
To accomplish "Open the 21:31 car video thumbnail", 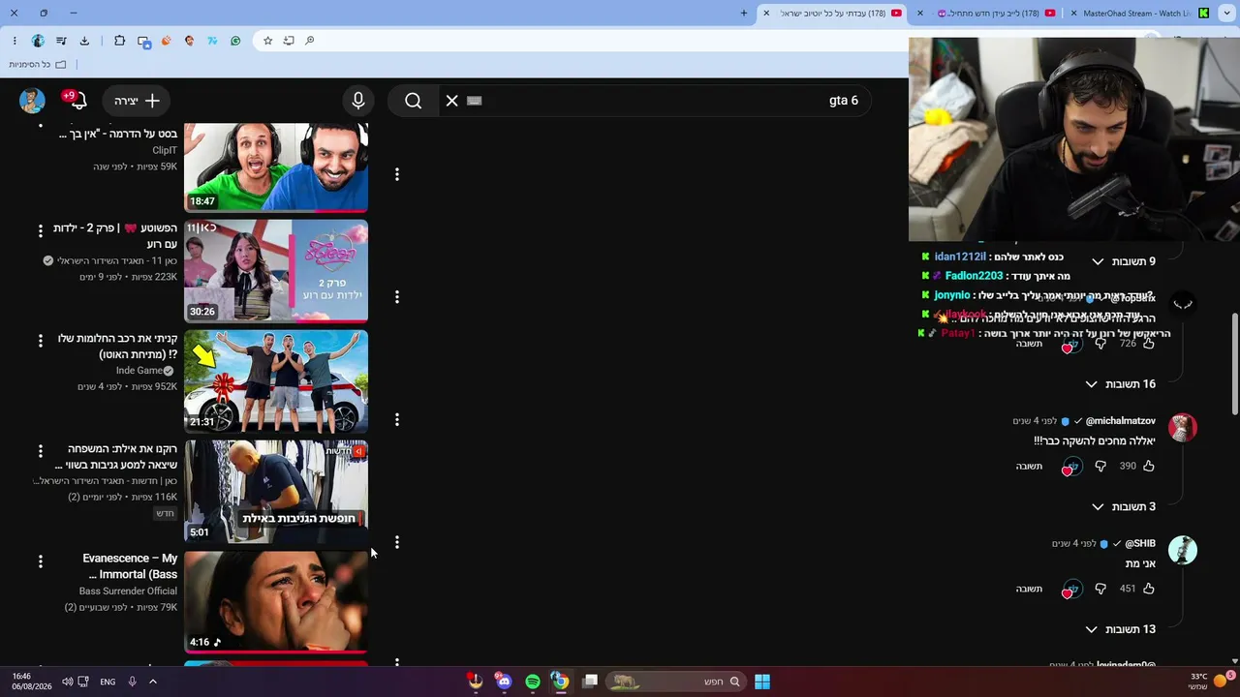I will pyautogui.click(x=276, y=381).
